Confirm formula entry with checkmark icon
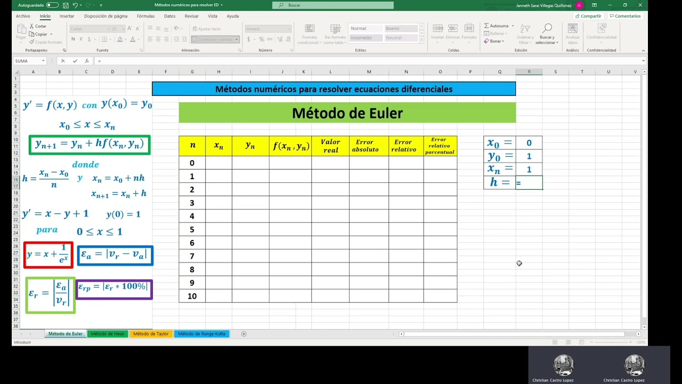This screenshot has width=682, height=384. [75, 61]
